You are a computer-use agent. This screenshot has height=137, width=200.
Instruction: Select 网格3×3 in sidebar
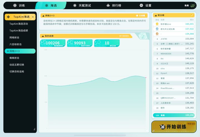click(x=20, y=51)
